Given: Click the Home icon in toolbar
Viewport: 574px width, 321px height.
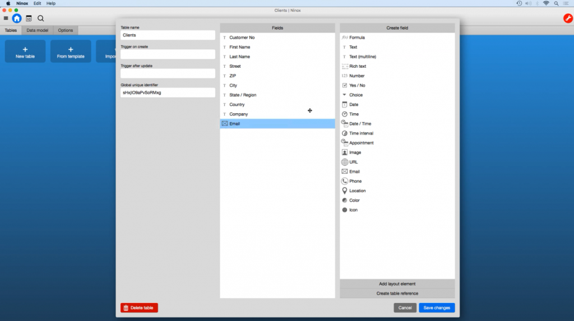Looking at the screenshot, I should pyautogui.click(x=17, y=18).
